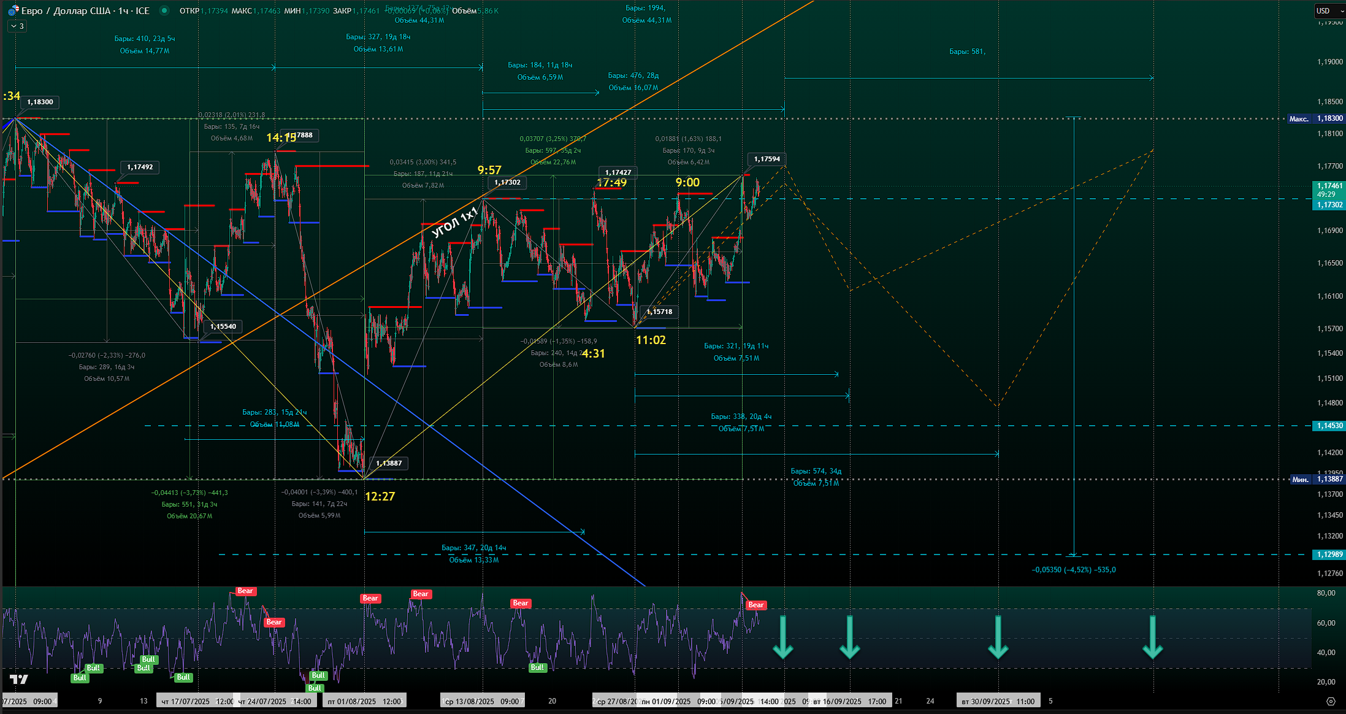
Task: Click the Объём label in the legend
Action: pyautogui.click(x=464, y=10)
